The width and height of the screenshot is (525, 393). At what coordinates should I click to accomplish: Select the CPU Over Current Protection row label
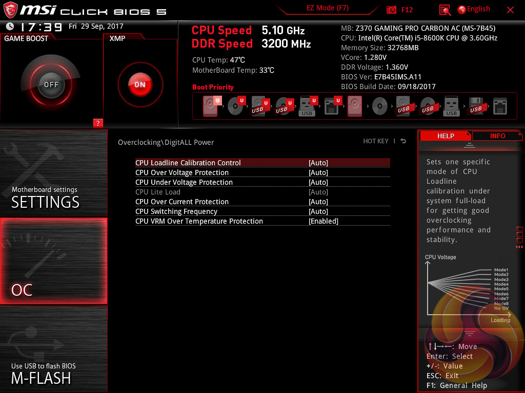click(182, 202)
